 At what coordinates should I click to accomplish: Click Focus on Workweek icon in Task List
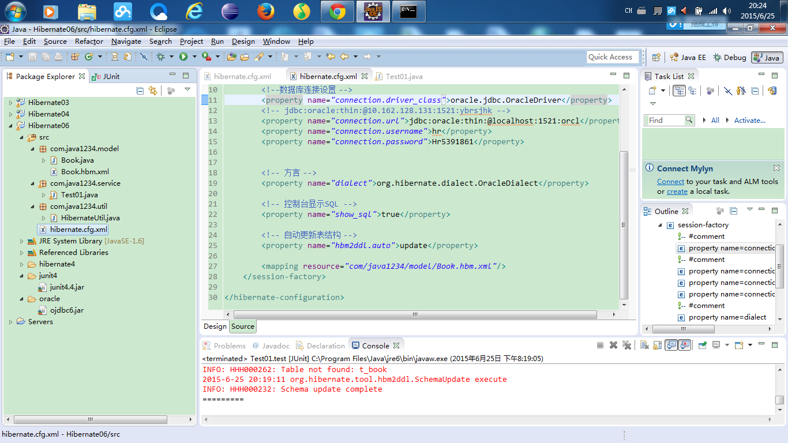click(710, 91)
